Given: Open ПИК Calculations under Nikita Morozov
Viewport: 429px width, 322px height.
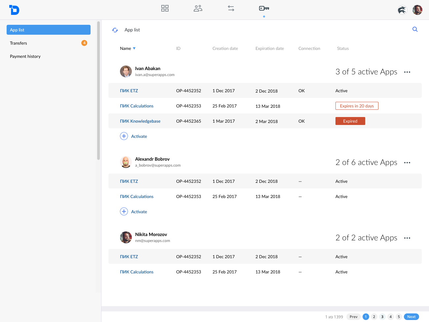Looking at the screenshot, I should point(136,272).
